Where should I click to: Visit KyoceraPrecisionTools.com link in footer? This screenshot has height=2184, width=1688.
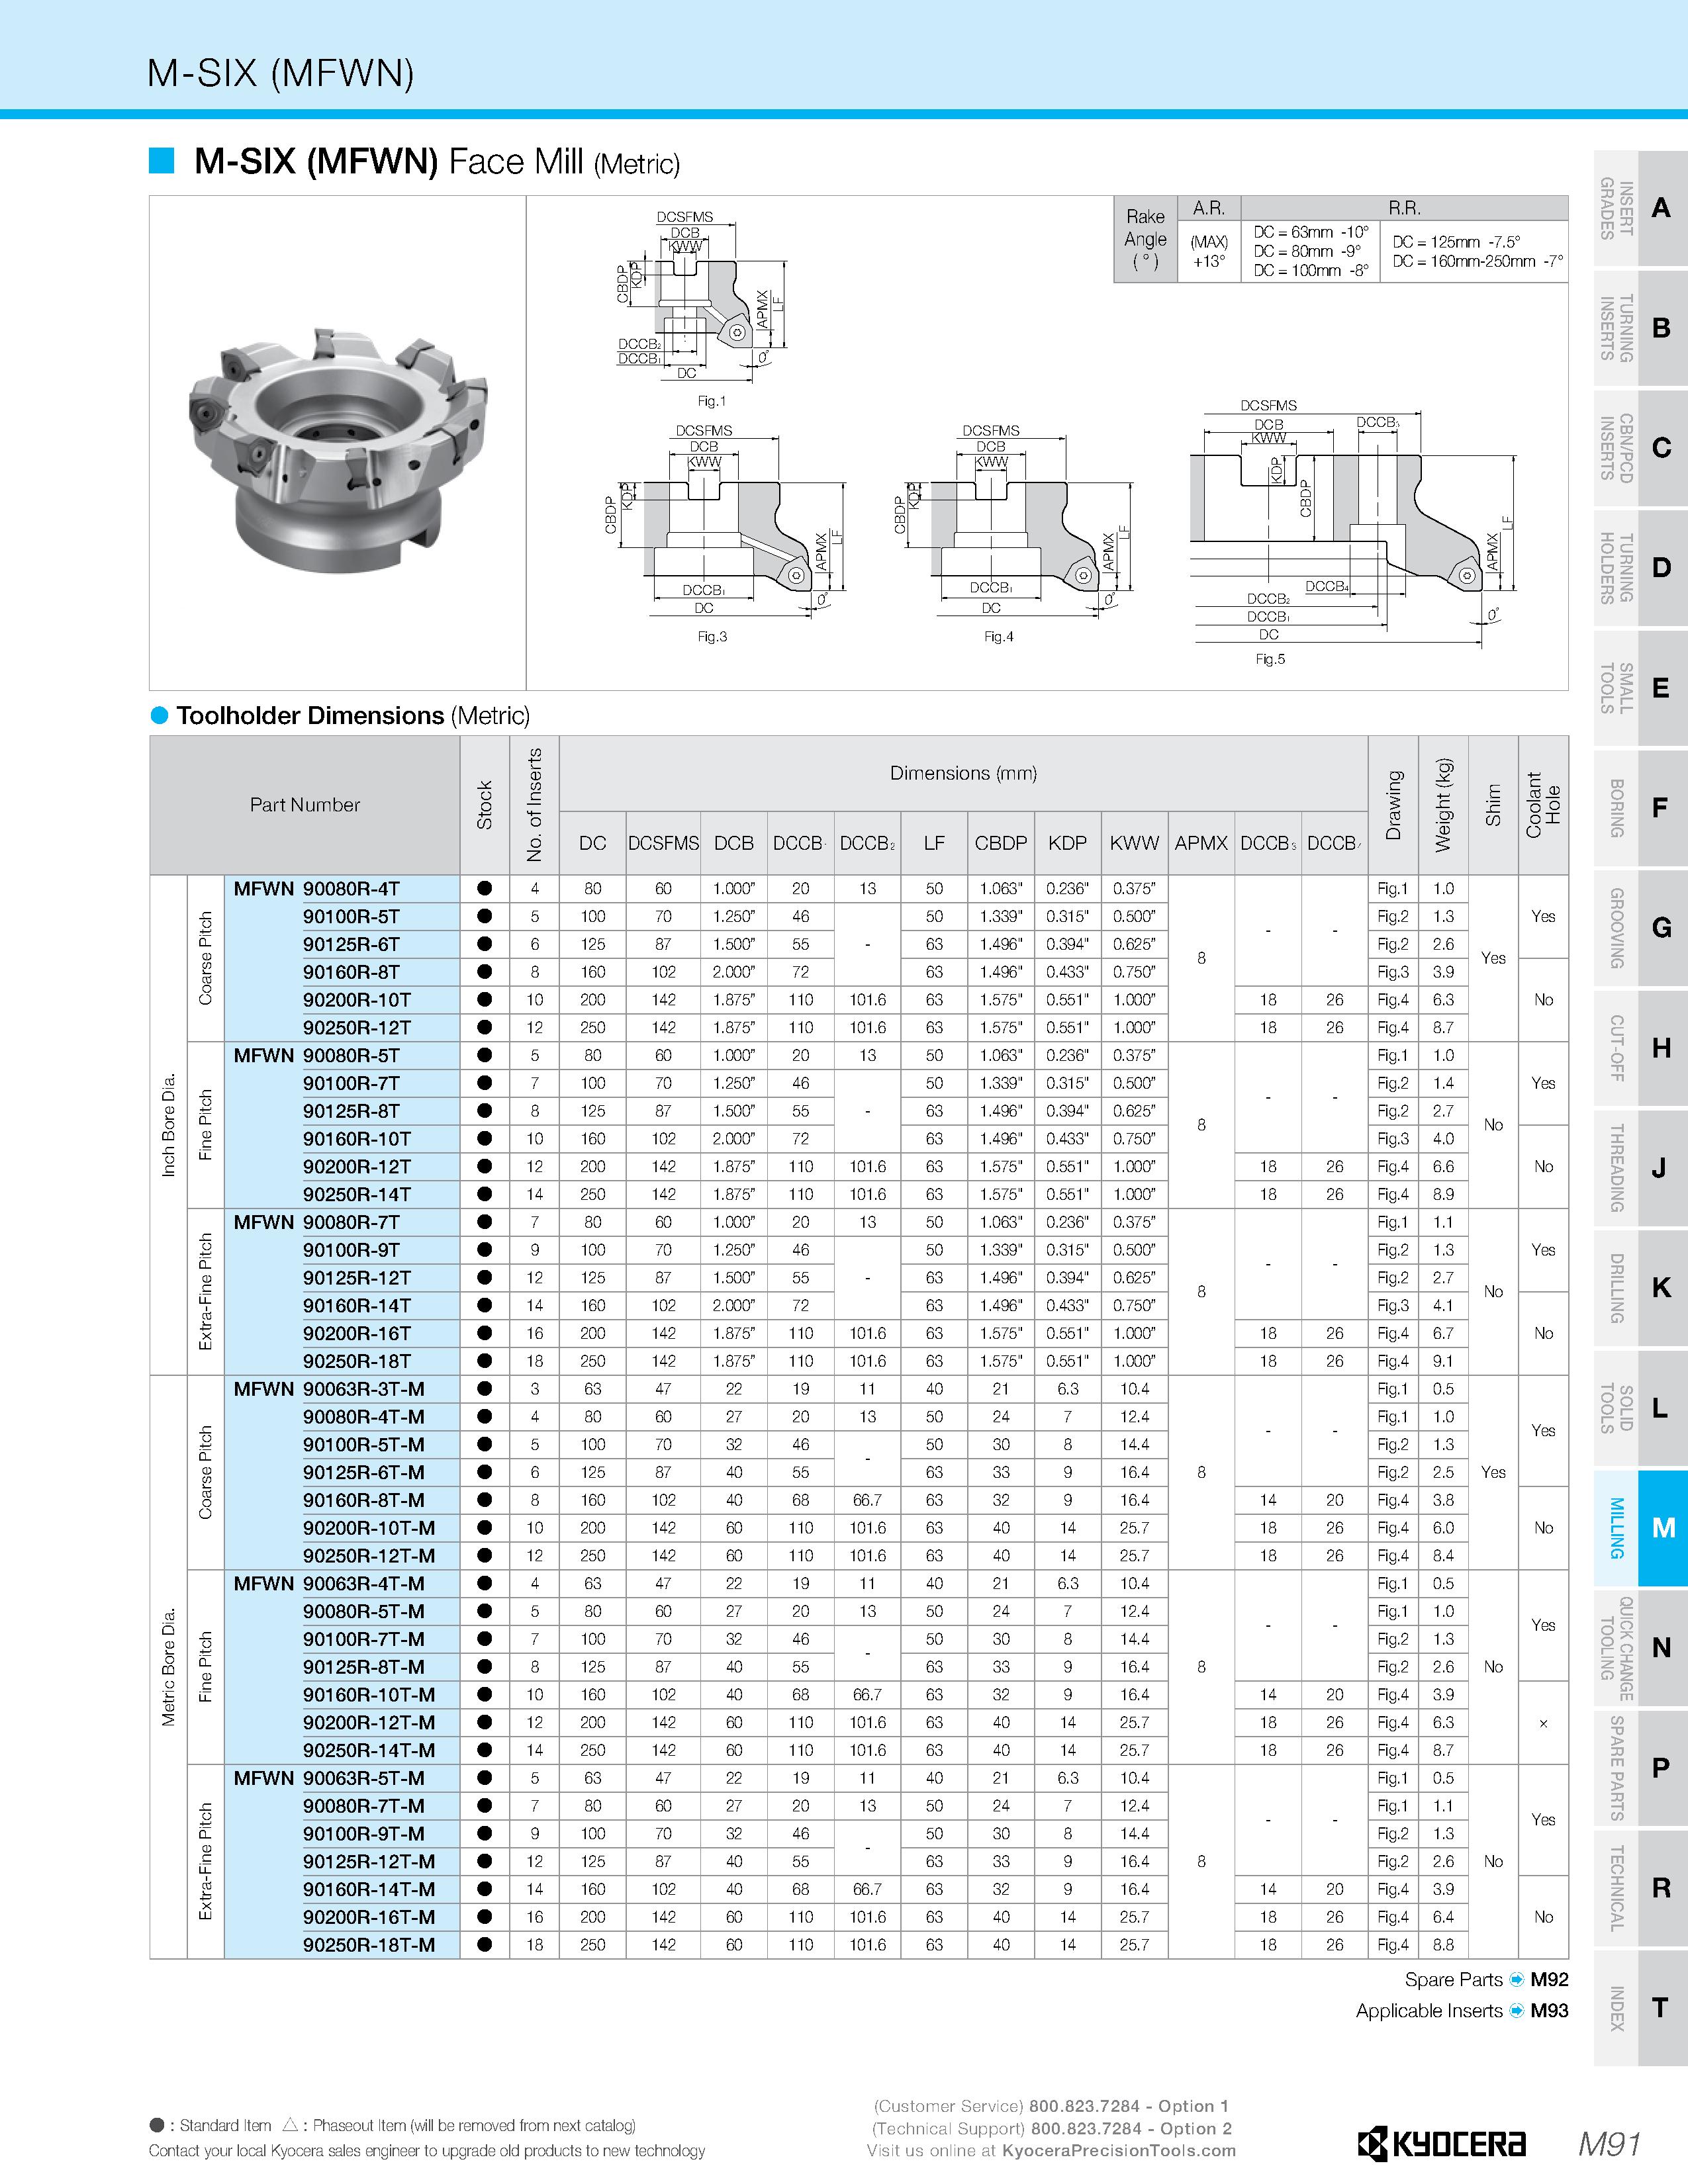[1119, 2150]
